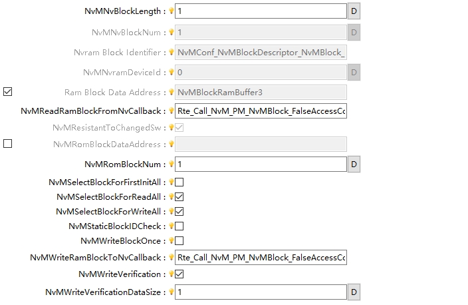Click lightbulb icon next to NvMRomBlockNum
The image size is (468, 305).
(171, 164)
